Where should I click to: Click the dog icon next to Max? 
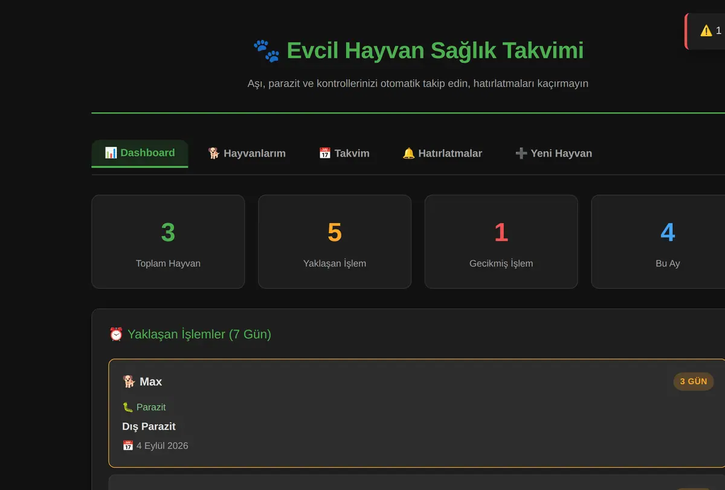(129, 382)
